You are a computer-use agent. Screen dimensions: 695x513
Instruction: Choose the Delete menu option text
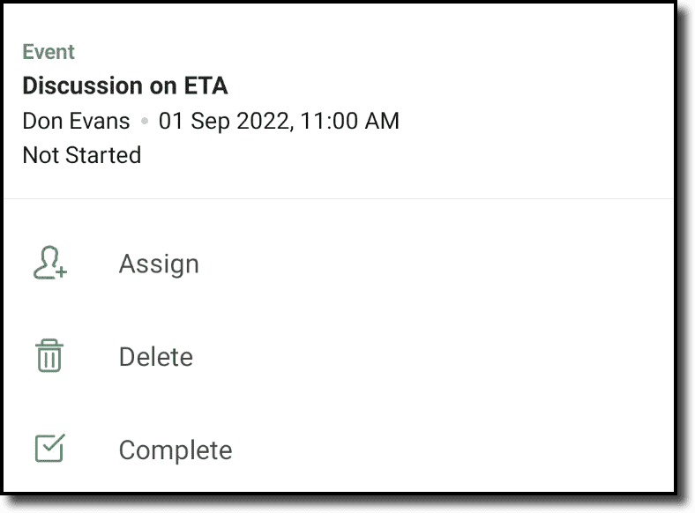coord(155,356)
